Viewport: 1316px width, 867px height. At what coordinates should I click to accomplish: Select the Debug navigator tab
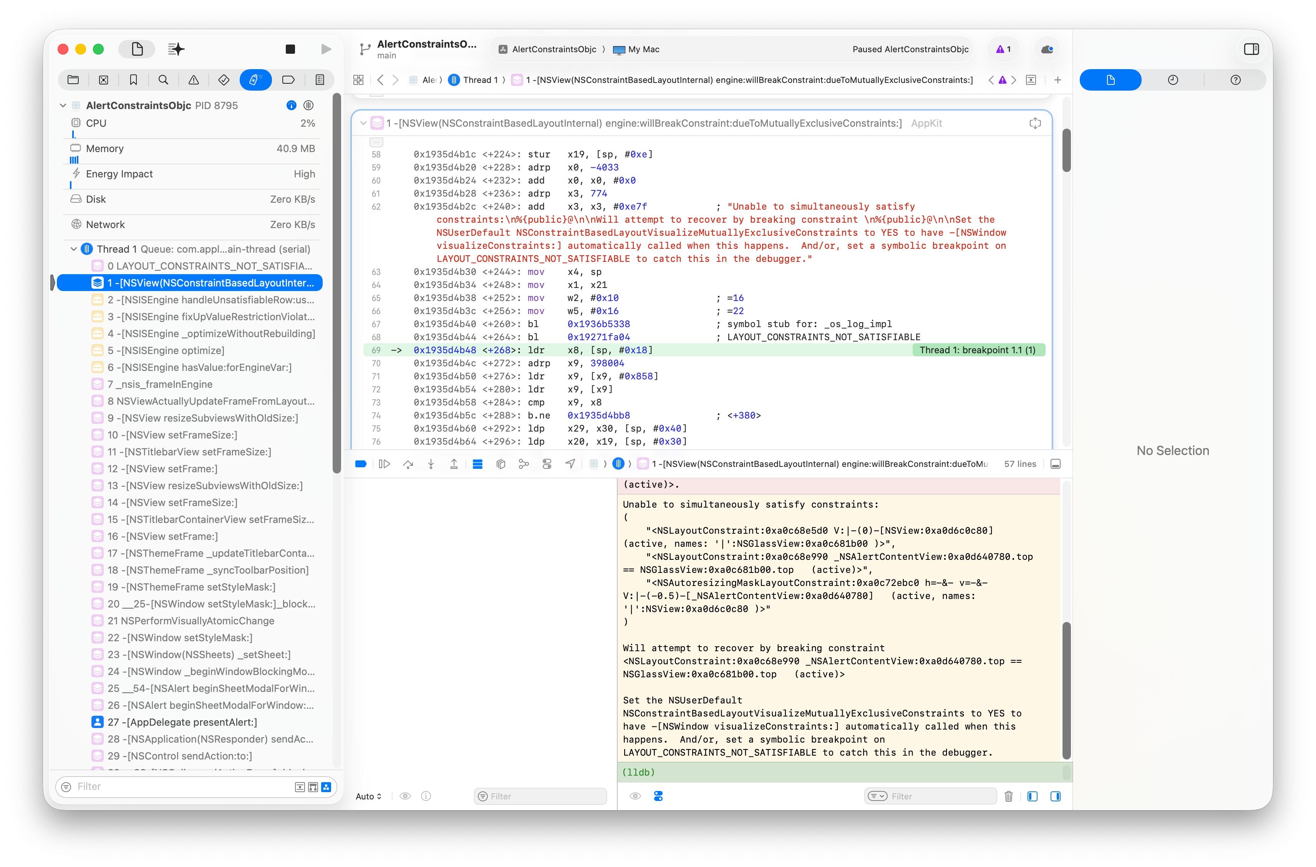pos(255,79)
